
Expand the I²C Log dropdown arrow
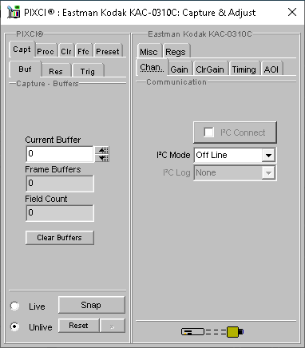(x=268, y=173)
